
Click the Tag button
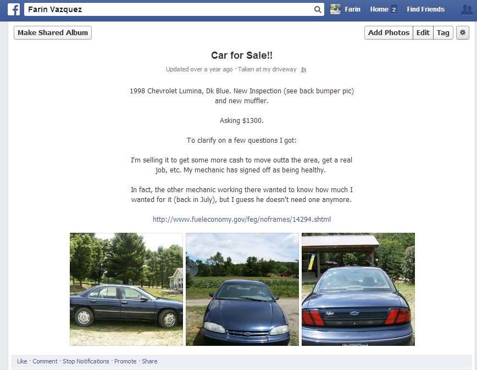443,32
